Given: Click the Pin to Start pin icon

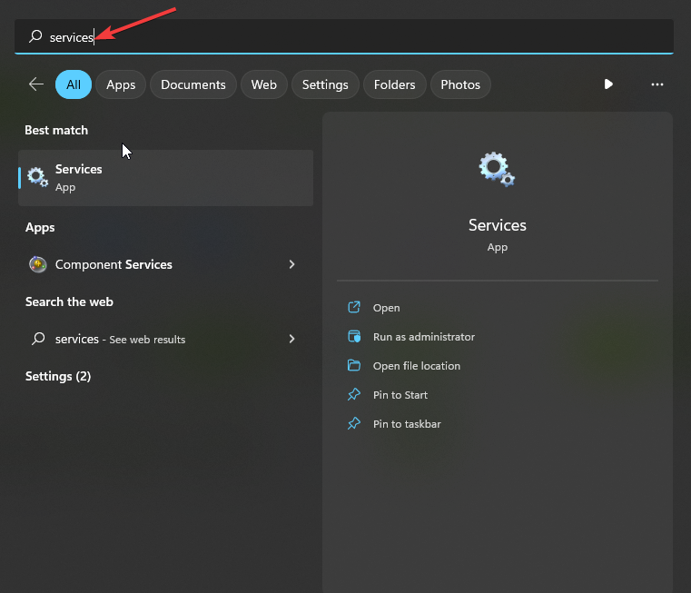Looking at the screenshot, I should pyautogui.click(x=354, y=395).
